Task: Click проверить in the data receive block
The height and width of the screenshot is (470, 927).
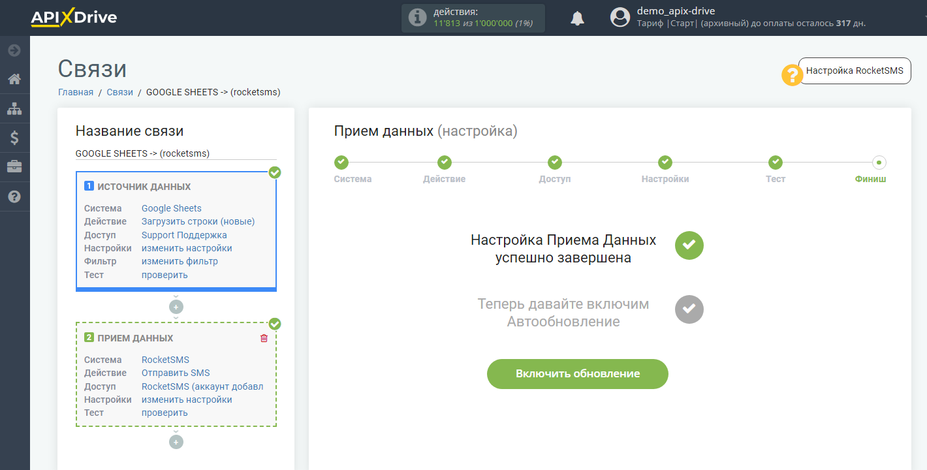Action: pyautogui.click(x=165, y=413)
